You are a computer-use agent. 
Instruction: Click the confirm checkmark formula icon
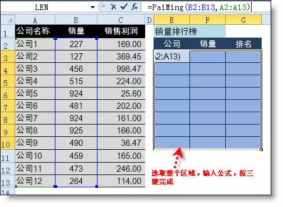click(123, 7)
